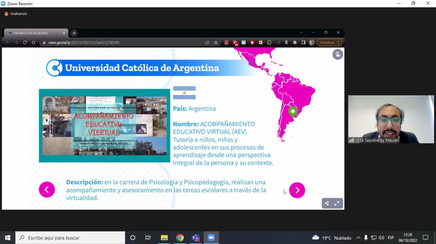Share this page icon in address bar
This screenshot has height=244, width=436.
[207, 42]
